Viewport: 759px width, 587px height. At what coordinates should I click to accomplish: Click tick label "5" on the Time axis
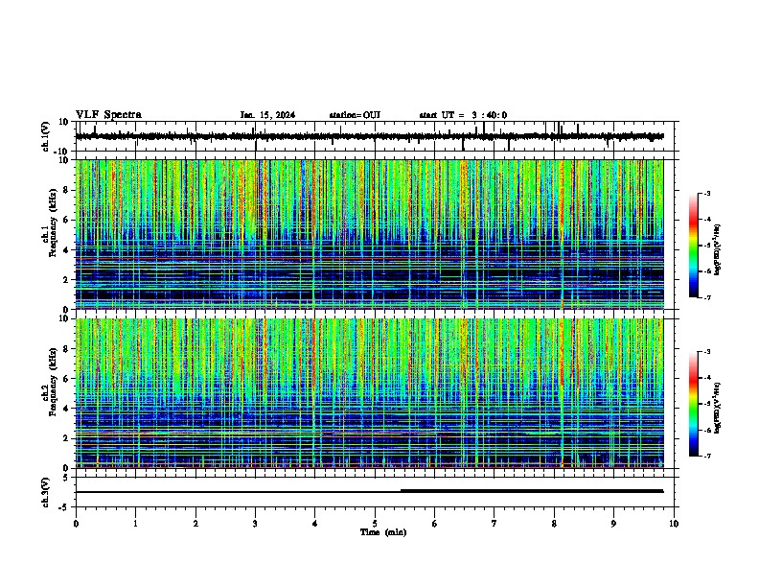(x=375, y=524)
